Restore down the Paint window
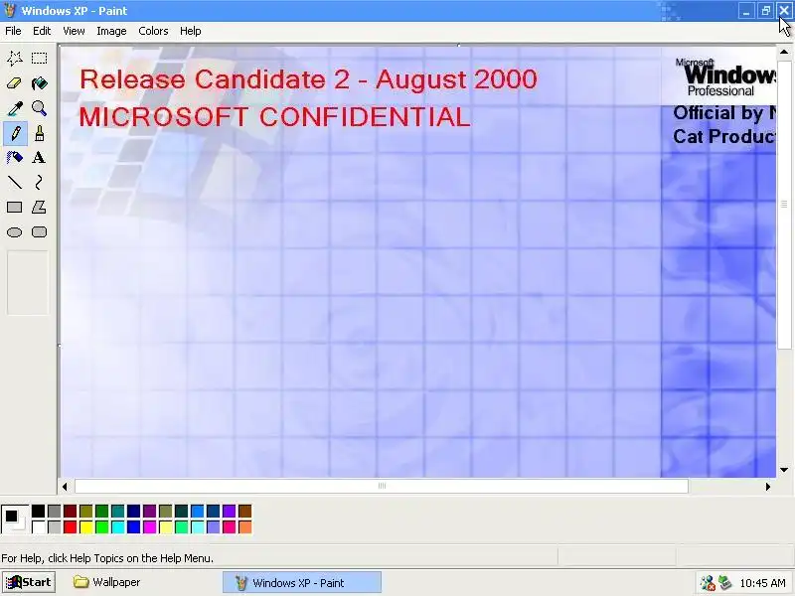 click(765, 11)
